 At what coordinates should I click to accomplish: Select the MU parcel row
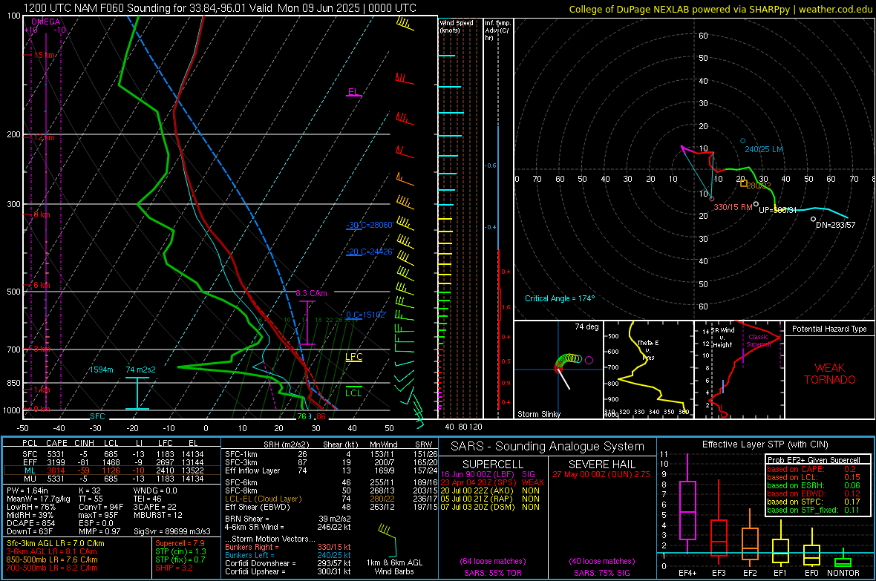point(113,478)
